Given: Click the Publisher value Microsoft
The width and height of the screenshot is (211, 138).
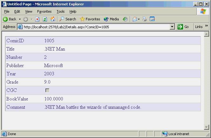Looking at the screenshot, I should coord(53,66).
